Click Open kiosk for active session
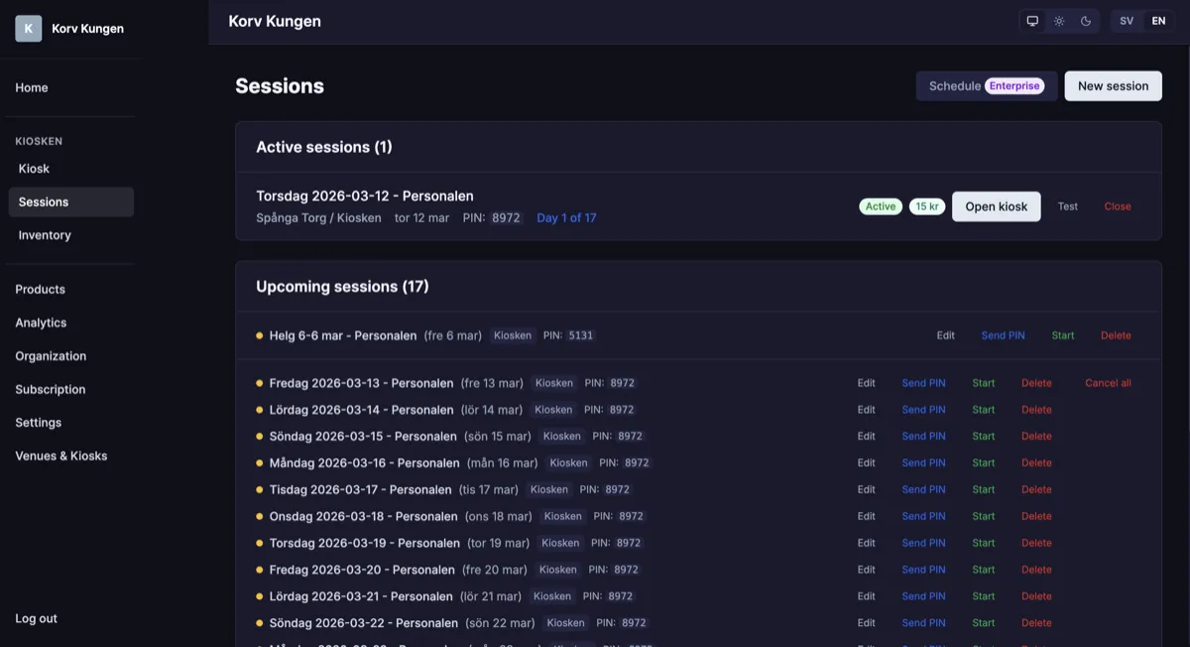The image size is (1190, 647). point(996,206)
